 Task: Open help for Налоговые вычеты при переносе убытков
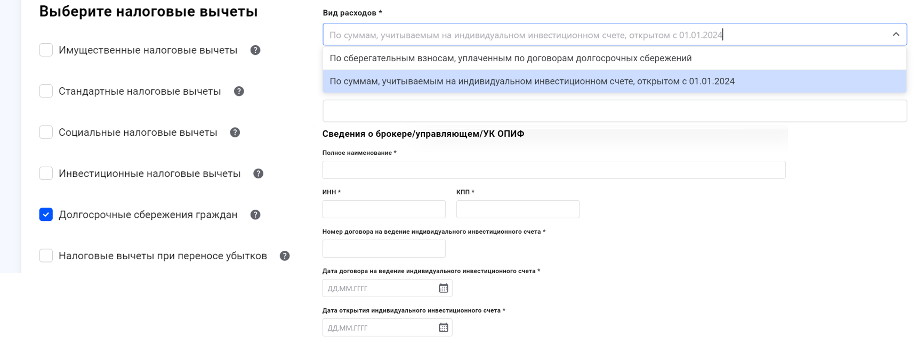pos(285,256)
